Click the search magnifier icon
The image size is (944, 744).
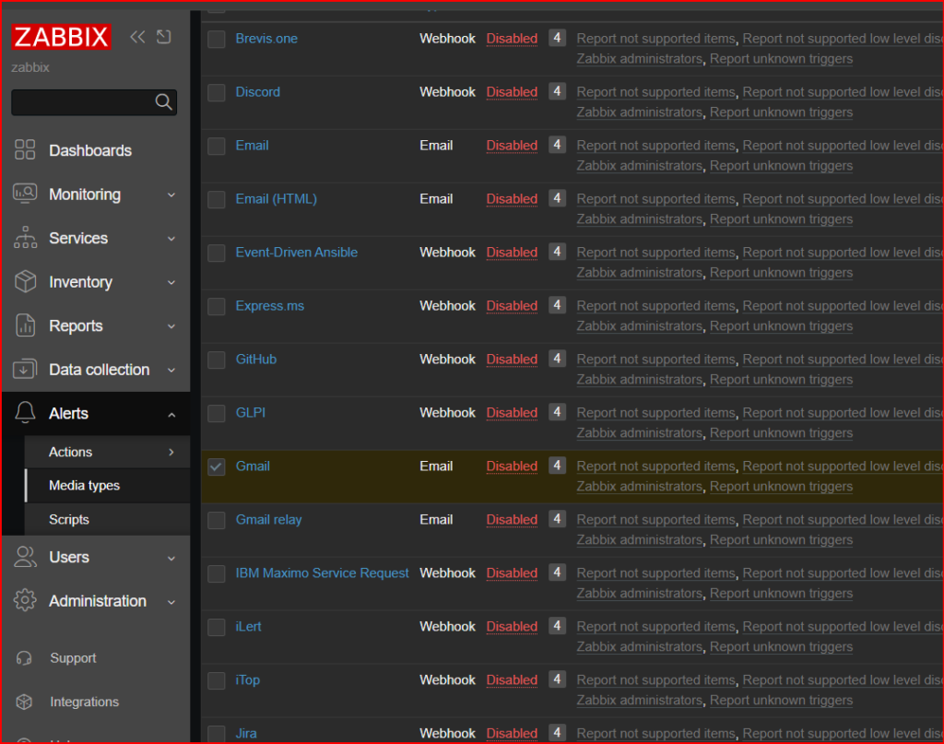[163, 101]
